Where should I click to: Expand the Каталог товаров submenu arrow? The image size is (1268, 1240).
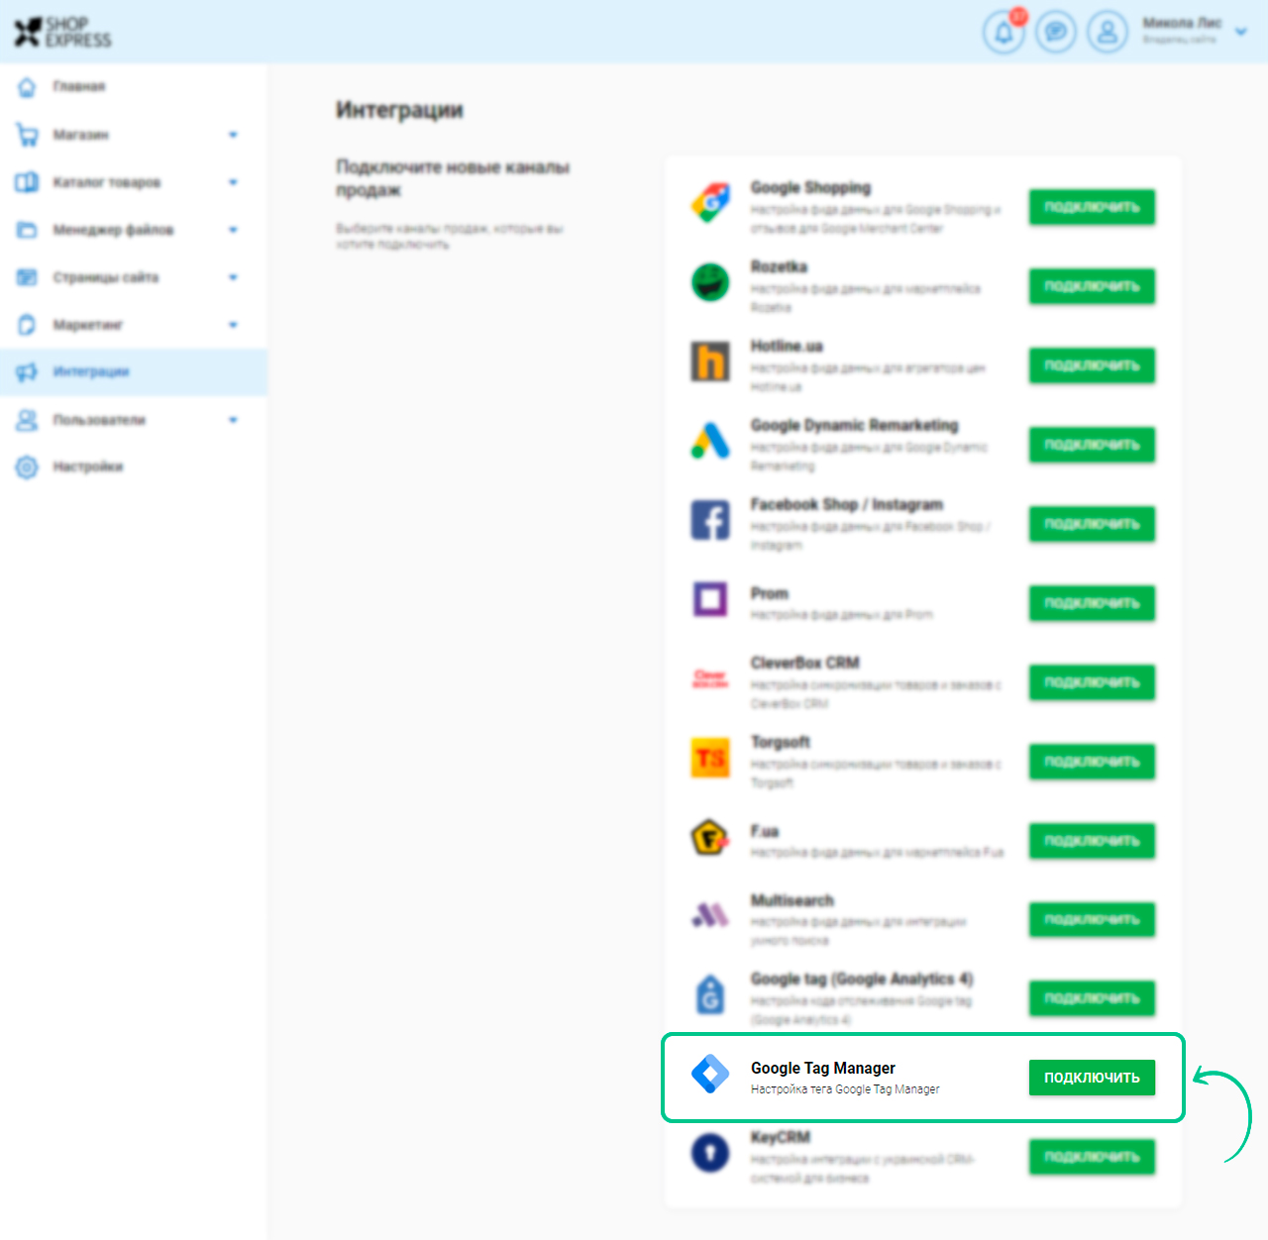point(233,182)
